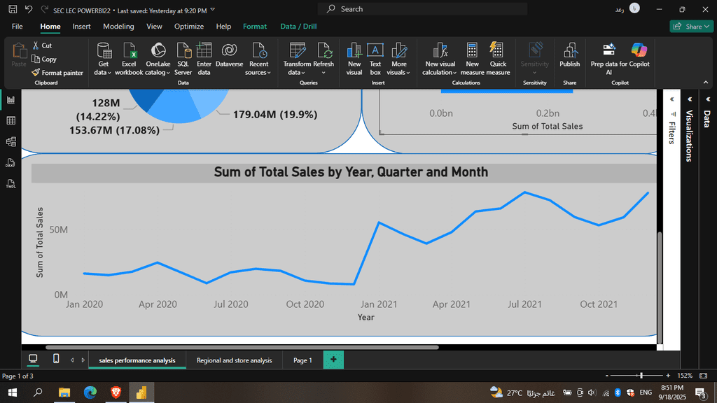Switch to Model view in sidebar

pos(11,141)
